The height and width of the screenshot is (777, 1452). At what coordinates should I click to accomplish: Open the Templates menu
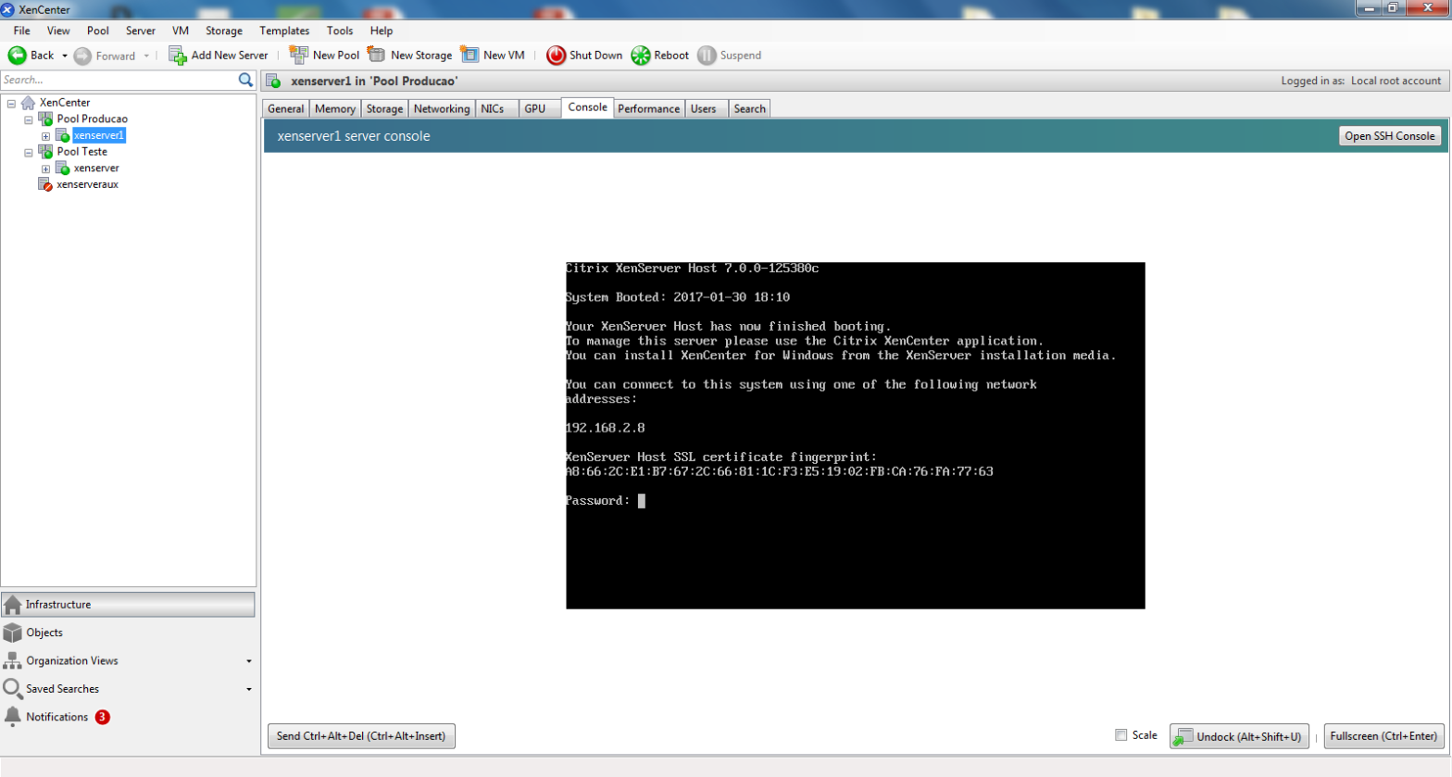pos(284,31)
